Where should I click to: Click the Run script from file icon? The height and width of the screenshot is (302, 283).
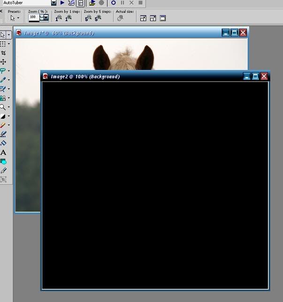[x=92, y=3]
